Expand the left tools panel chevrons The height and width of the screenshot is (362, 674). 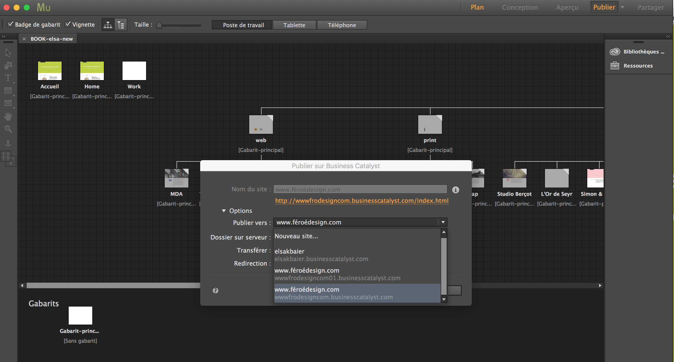coord(4,36)
